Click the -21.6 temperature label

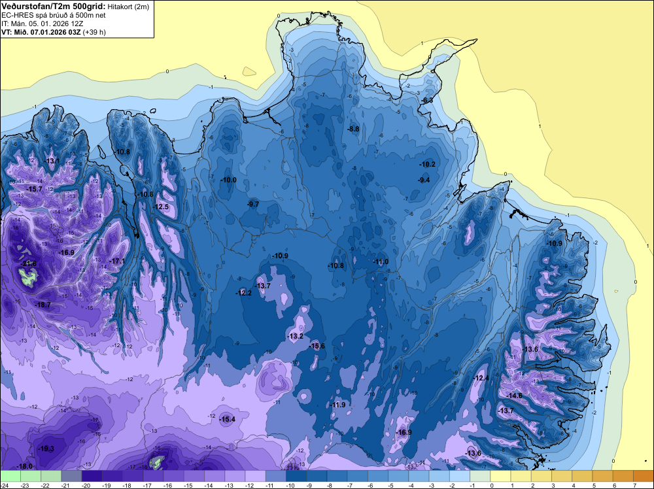[29, 263]
